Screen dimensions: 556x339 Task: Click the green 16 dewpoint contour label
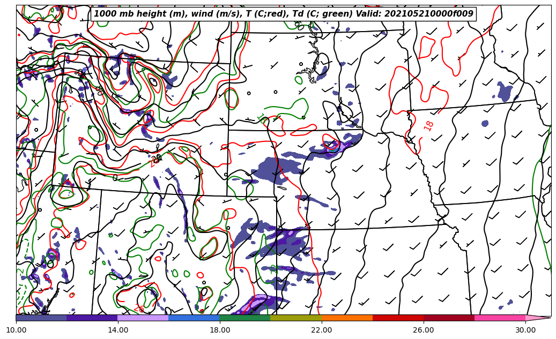pos(262,119)
